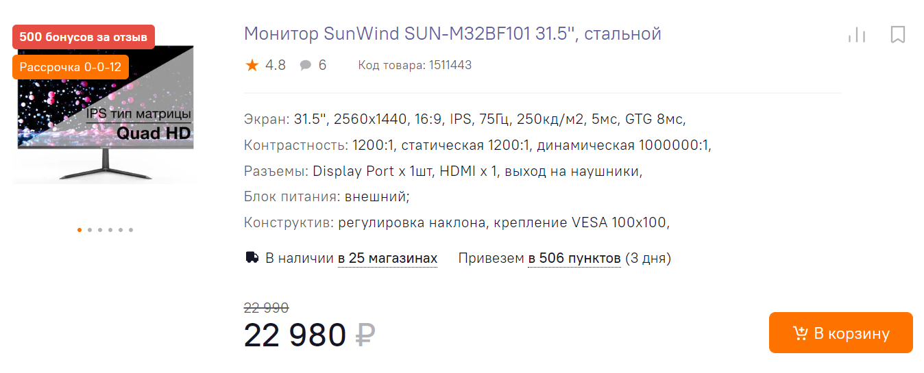Bookmark this SunWind monitor
This screenshot has width=924, height=373.
click(x=898, y=35)
